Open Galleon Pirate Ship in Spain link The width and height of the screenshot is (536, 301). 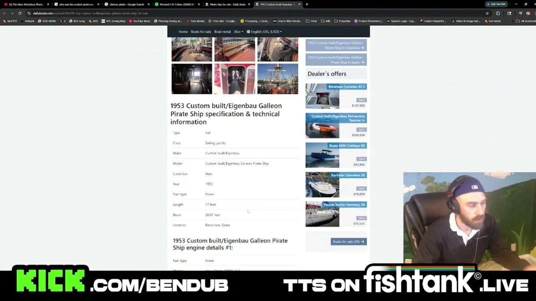pos(336,60)
